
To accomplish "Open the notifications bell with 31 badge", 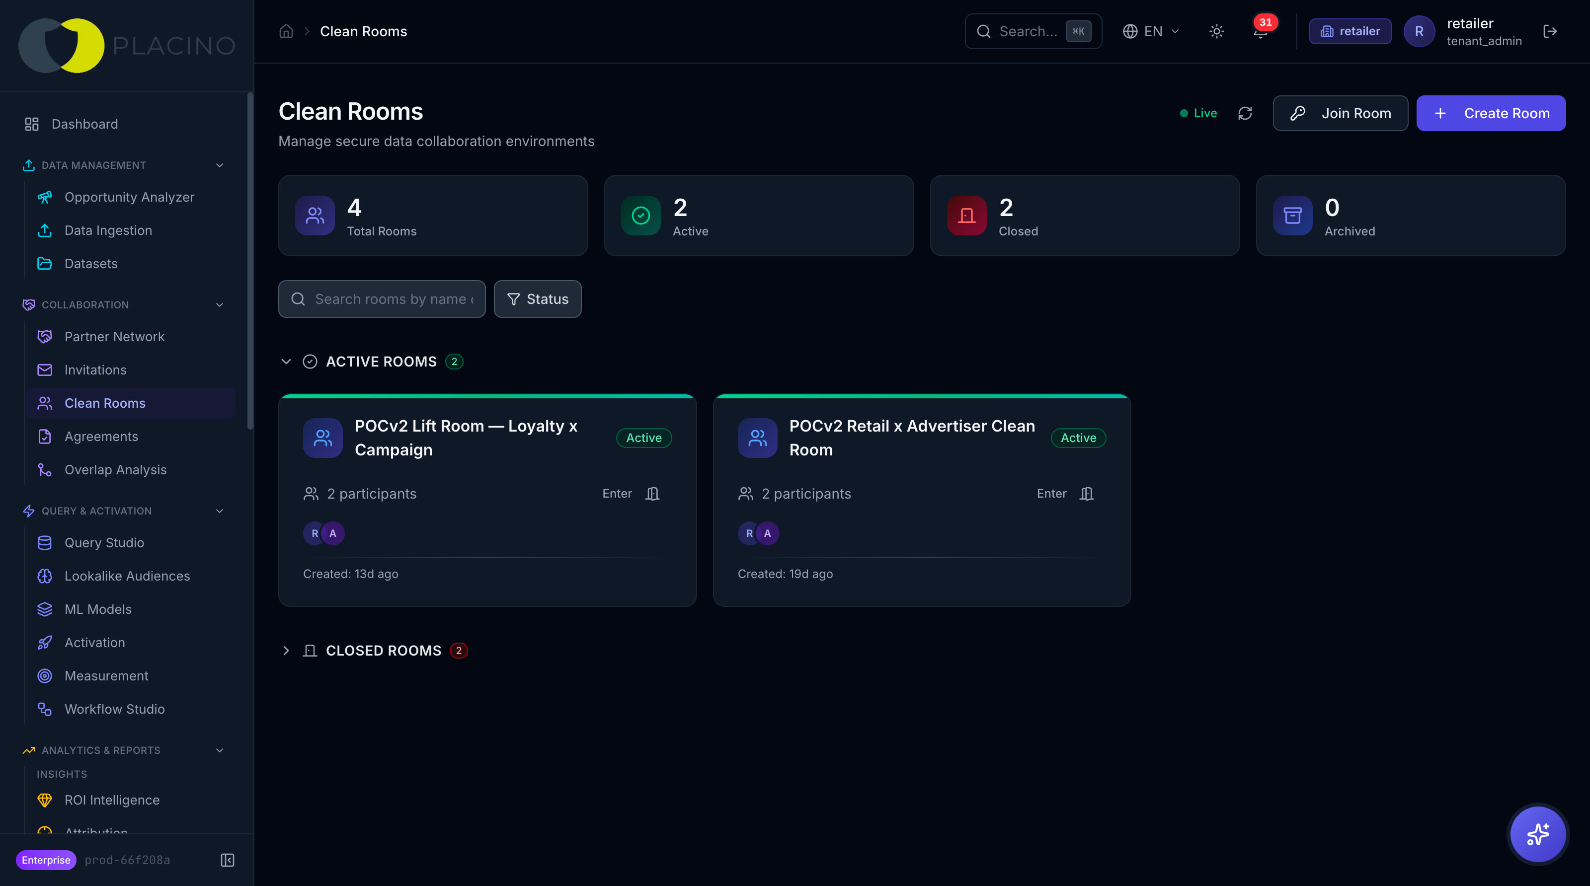I will pos(1261,31).
